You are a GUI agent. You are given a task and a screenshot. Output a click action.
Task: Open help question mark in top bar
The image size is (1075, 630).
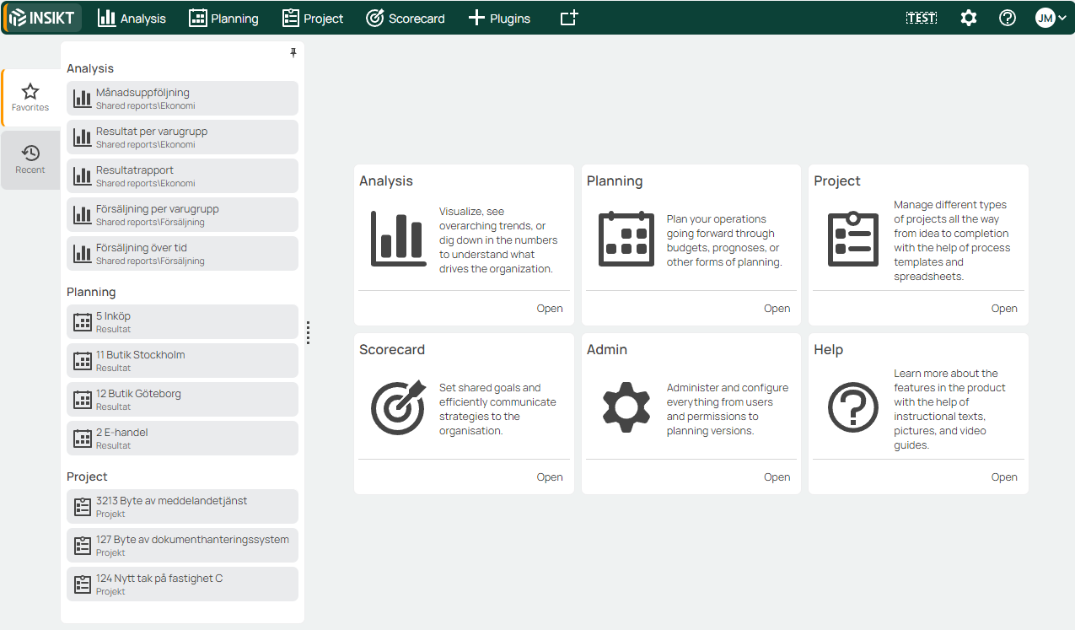click(x=1008, y=18)
